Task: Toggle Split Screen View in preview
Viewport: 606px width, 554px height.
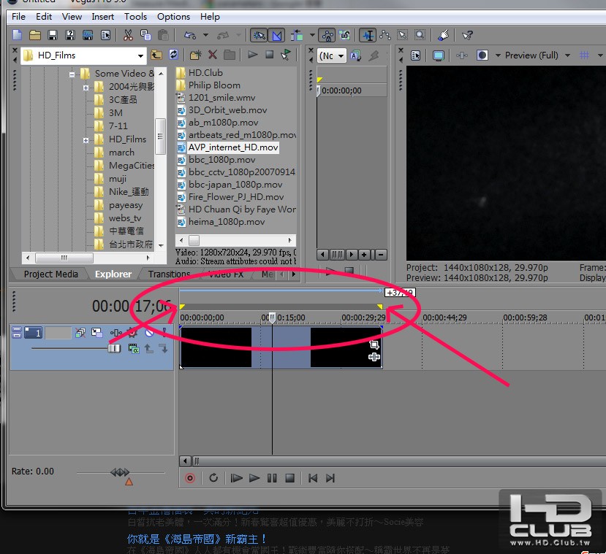Action: pos(482,55)
